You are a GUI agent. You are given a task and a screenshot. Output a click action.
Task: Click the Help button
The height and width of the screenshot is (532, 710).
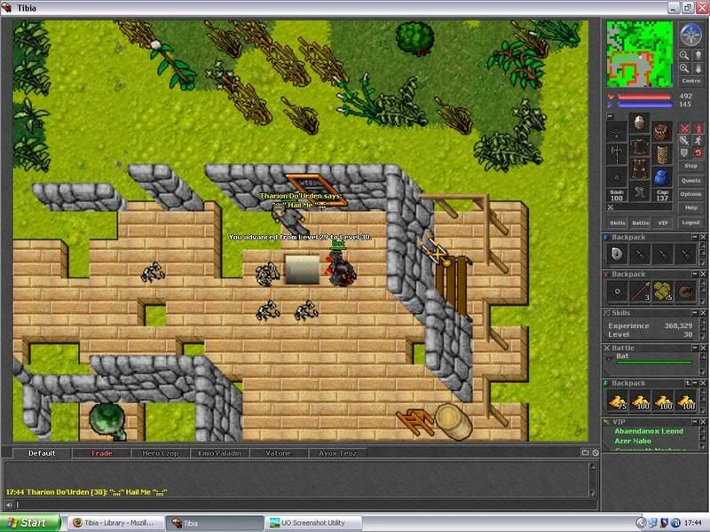tap(691, 207)
